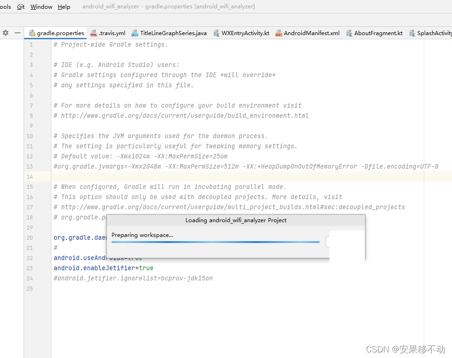Open the Window menu

coord(41,6)
